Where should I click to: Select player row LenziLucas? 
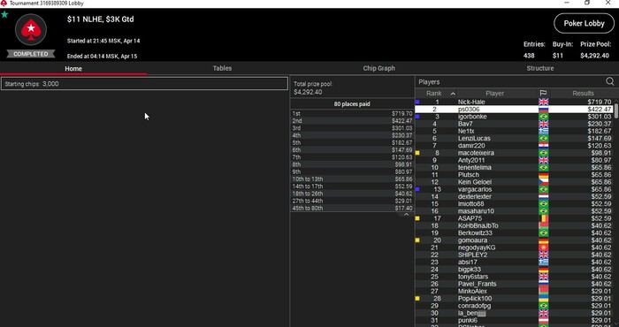pyautogui.click(x=514, y=139)
